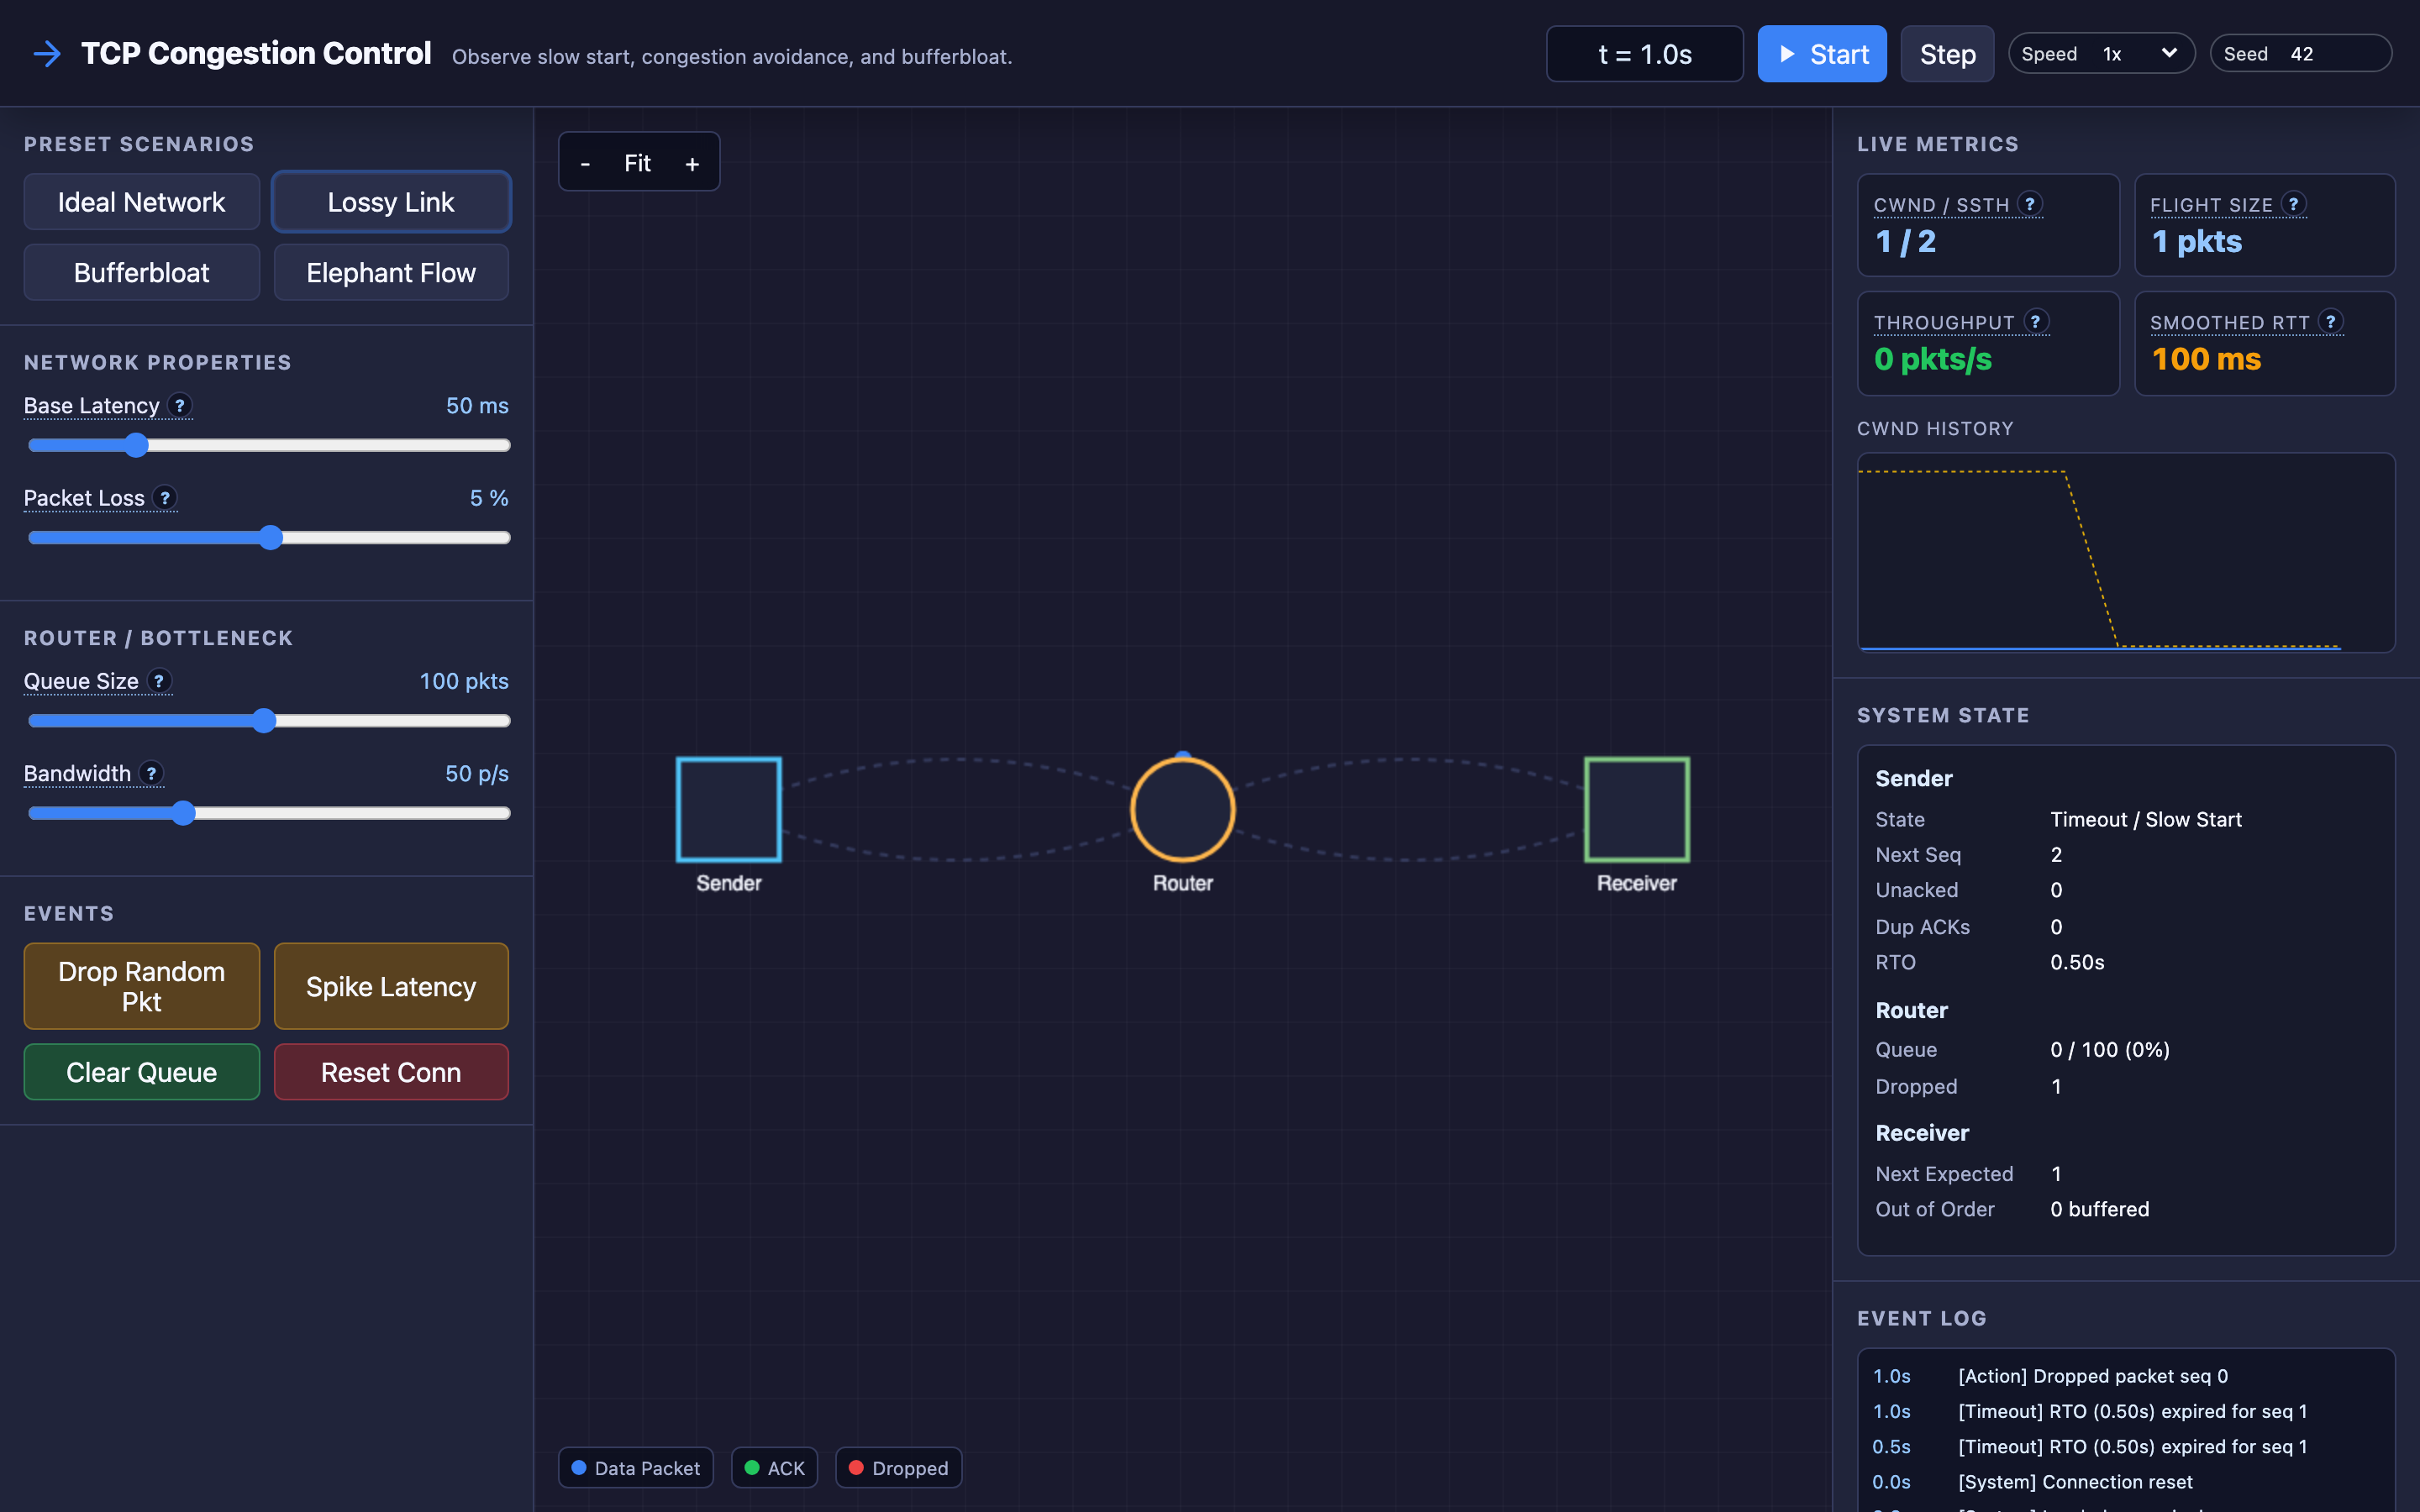Open the Bandwidth help icon
This screenshot has width=2420, height=1512.
point(151,773)
